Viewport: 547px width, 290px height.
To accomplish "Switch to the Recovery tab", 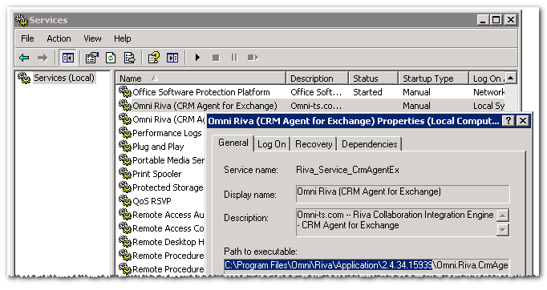I will [314, 144].
